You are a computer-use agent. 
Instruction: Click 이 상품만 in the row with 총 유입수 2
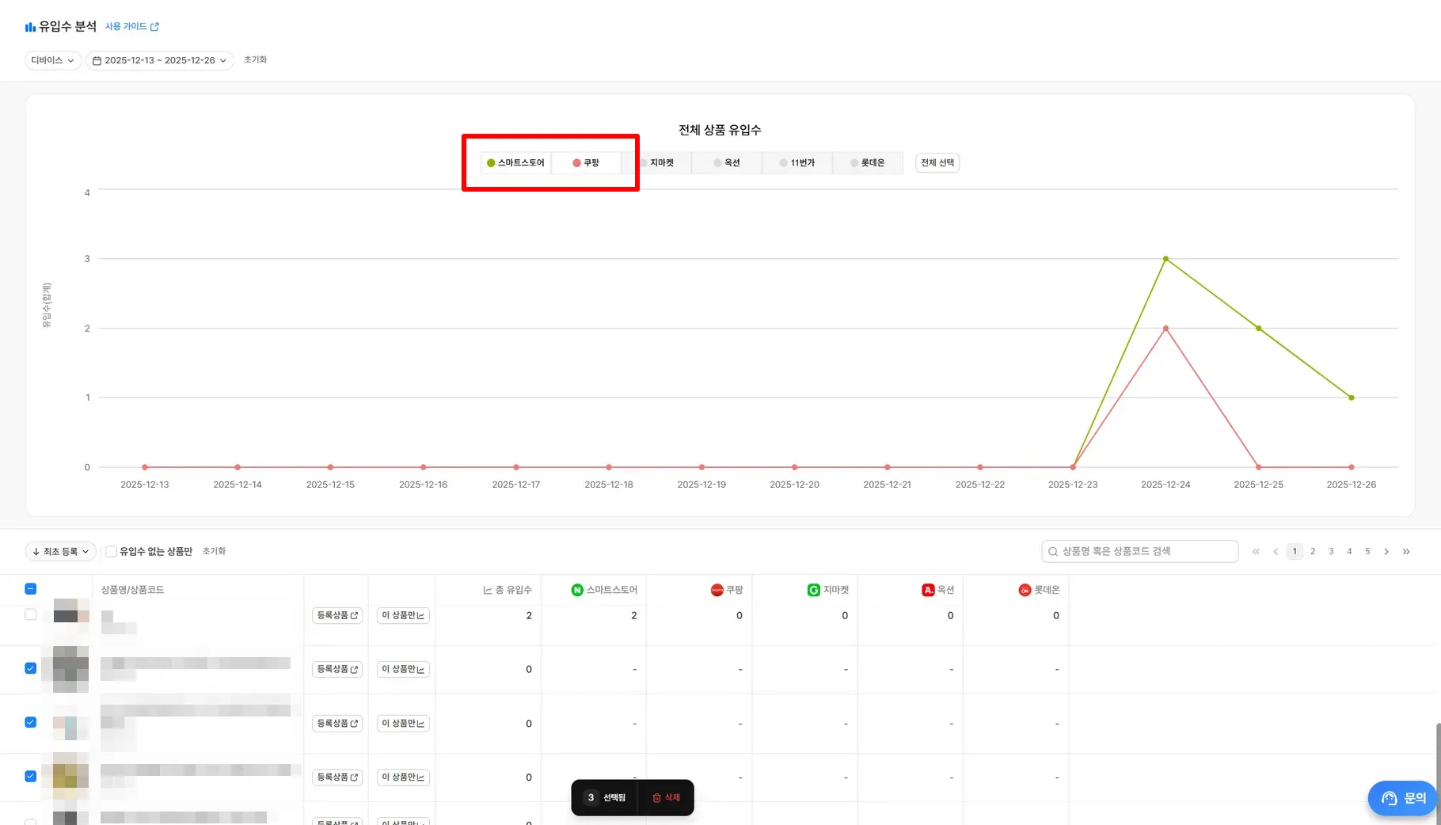click(x=403, y=616)
